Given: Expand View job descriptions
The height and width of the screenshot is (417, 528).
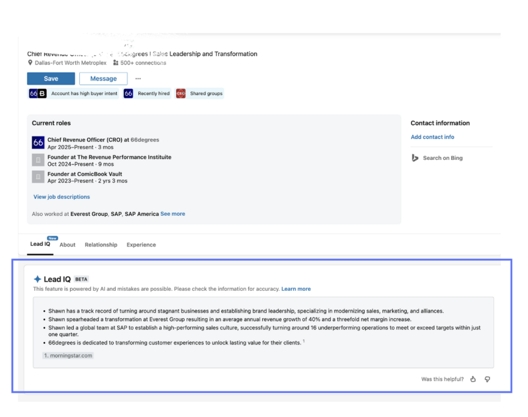Looking at the screenshot, I should 62,197.
